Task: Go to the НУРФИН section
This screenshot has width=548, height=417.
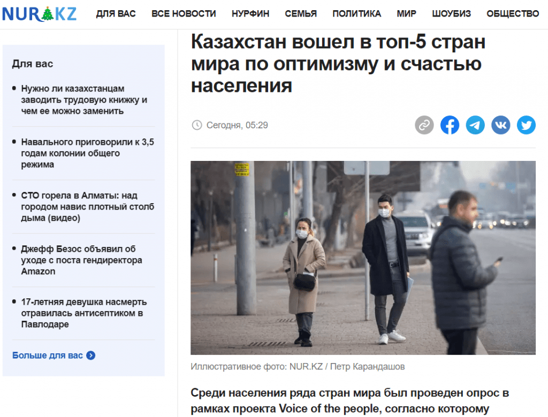Action: [250, 13]
